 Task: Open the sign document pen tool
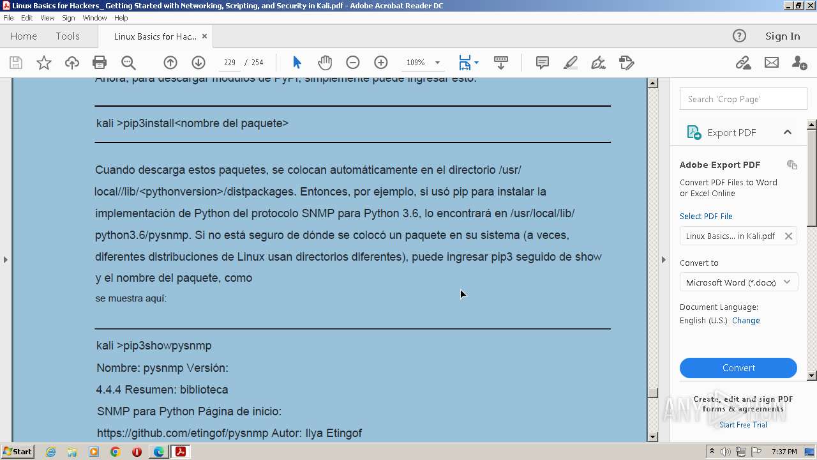tap(598, 63)
